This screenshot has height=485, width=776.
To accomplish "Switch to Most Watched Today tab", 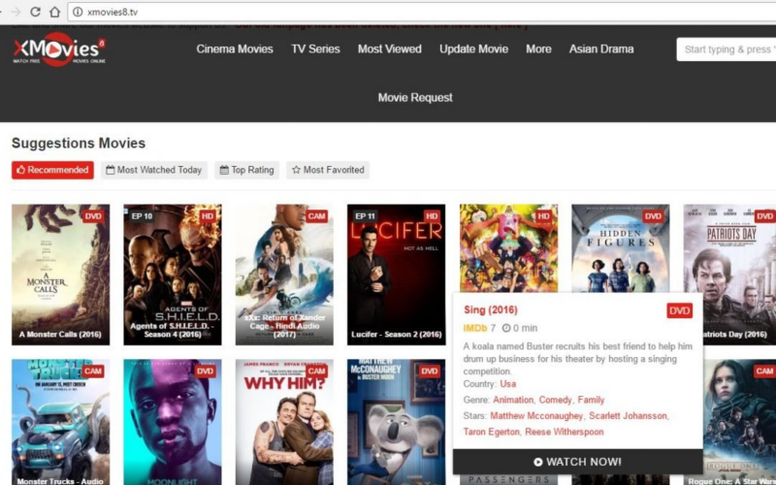I will point(153,170).
